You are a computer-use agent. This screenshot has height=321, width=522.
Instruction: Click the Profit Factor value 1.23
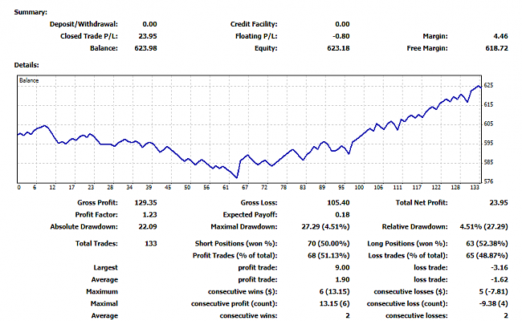(150, 214)
